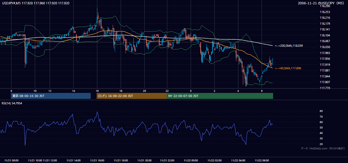The image size is (348, 163).
Task: Click the 11/22 00:00 date label
Action: click(191, 161)
